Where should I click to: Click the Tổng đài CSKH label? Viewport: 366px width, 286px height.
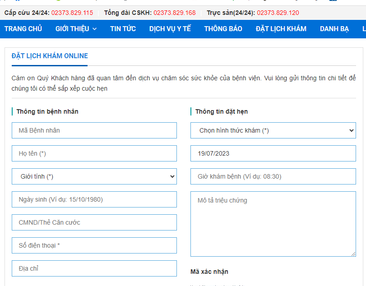(128, 13)
